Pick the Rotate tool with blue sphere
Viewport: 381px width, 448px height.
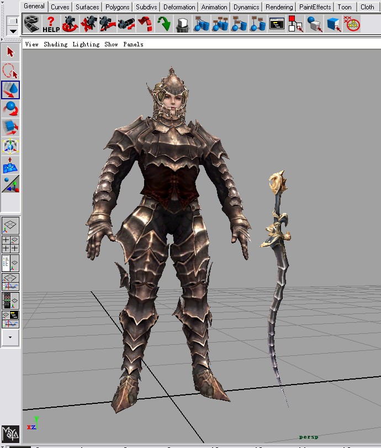click(x=10, y=109)
